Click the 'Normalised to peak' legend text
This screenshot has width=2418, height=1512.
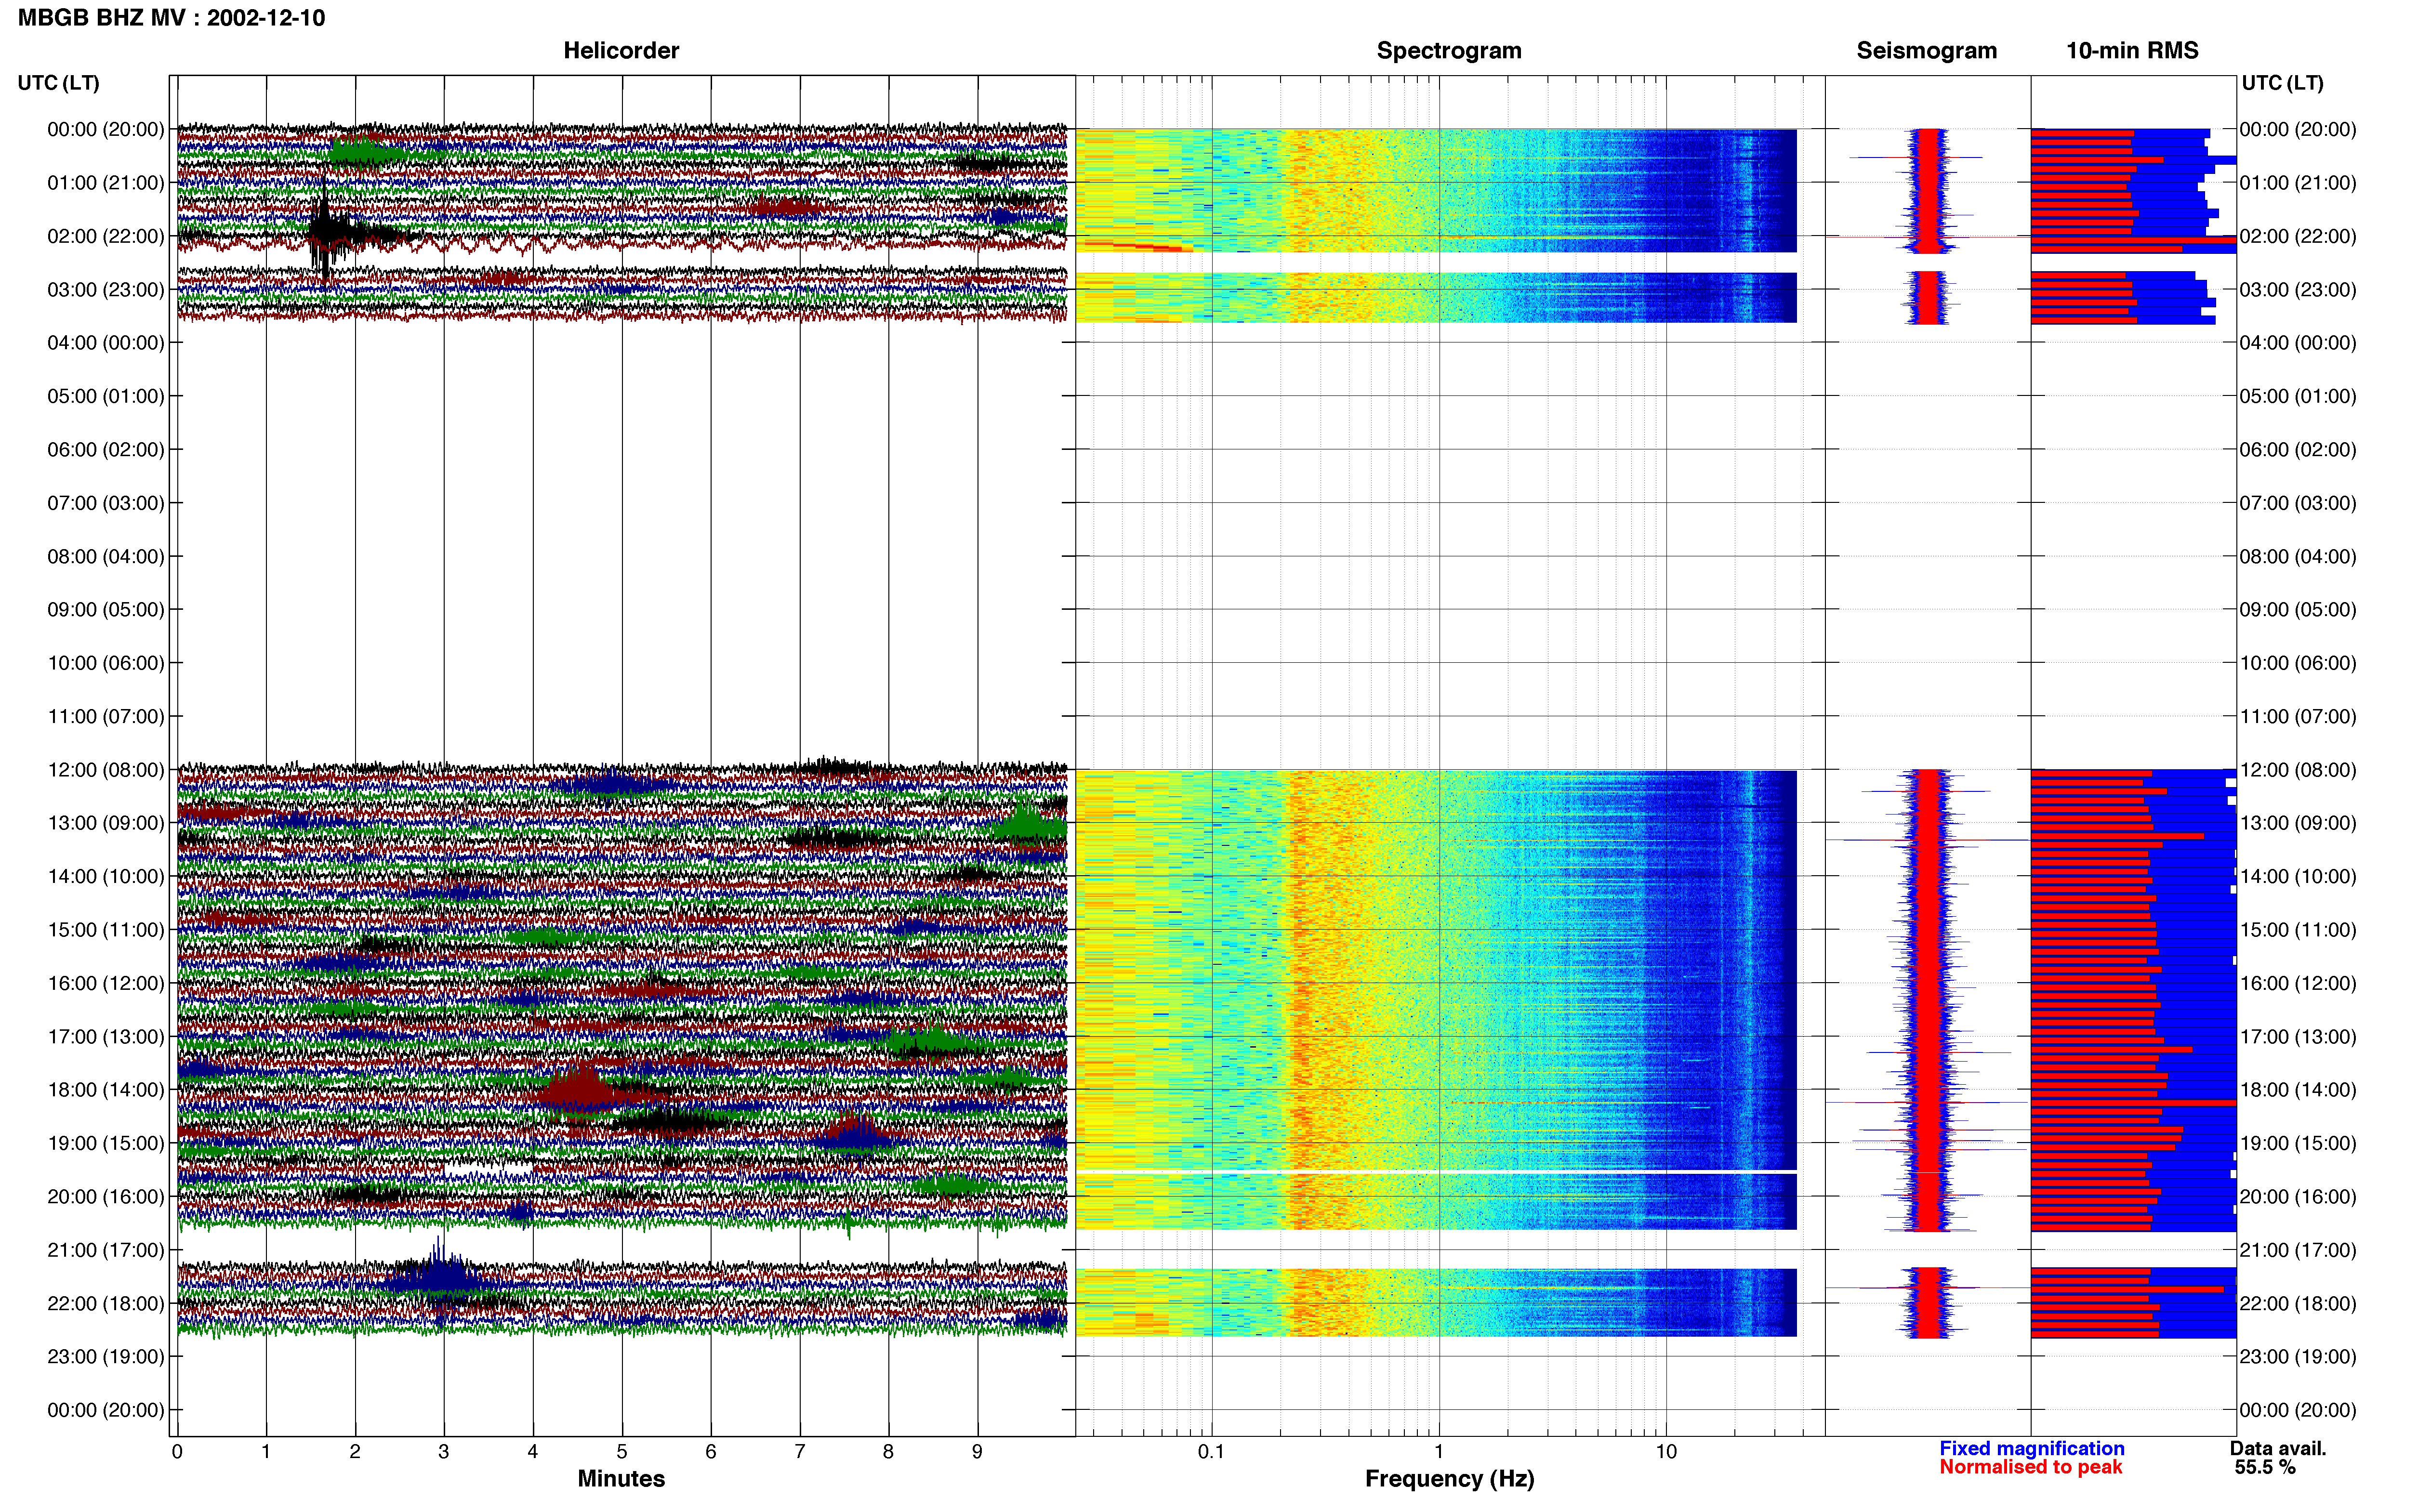point(2030,1467)
